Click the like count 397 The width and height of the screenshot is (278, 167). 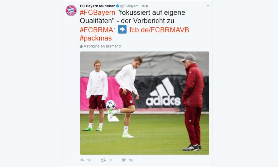pyautogui.click(x=131, y=160)
